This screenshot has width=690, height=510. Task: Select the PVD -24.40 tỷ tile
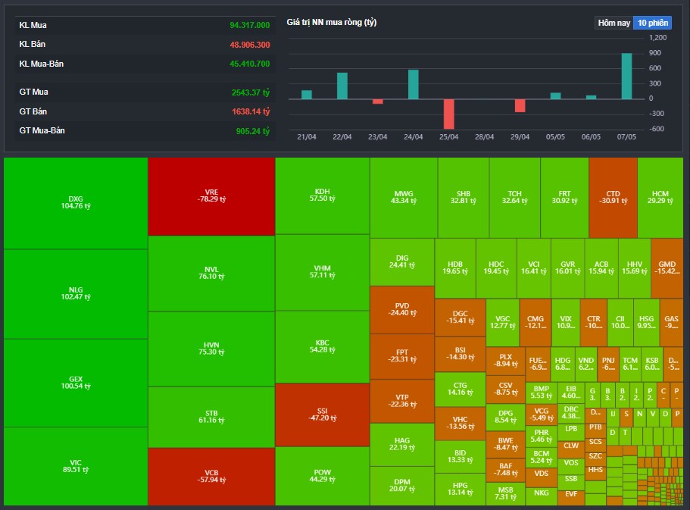point(402,310)
